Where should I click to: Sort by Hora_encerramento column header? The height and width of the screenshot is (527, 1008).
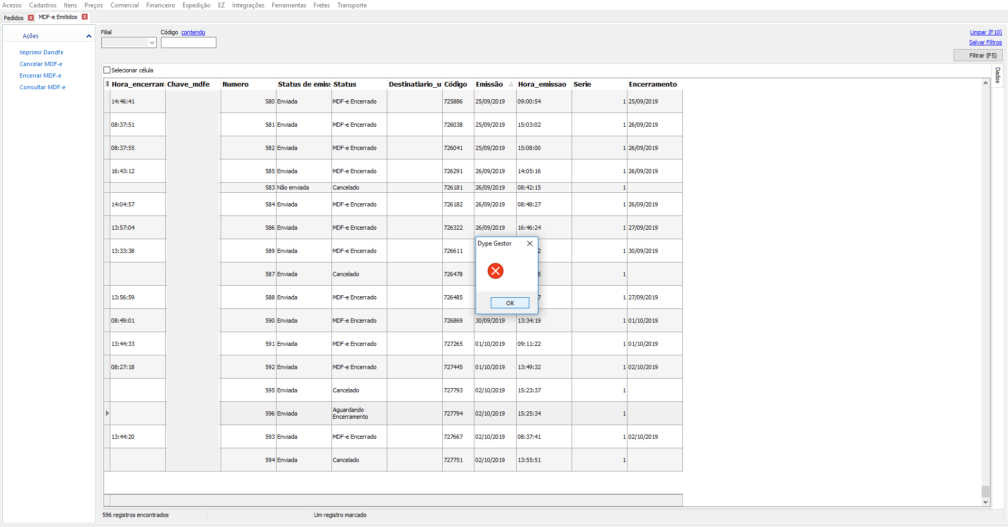coord(138,84)
